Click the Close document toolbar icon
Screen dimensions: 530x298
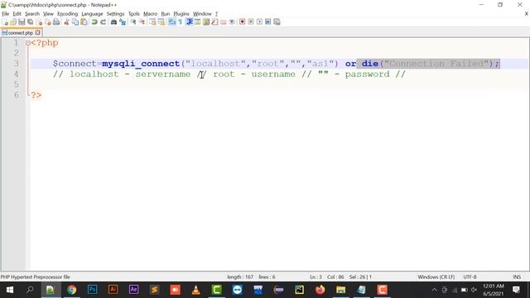39,22
